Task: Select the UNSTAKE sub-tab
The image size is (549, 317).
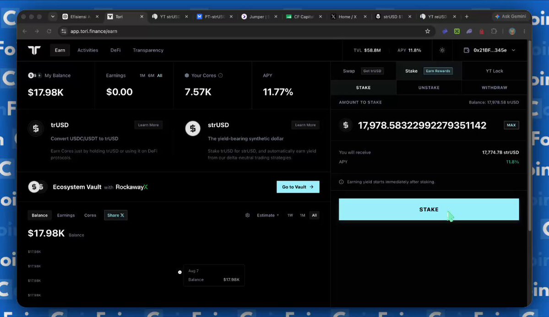Action: 429,87
